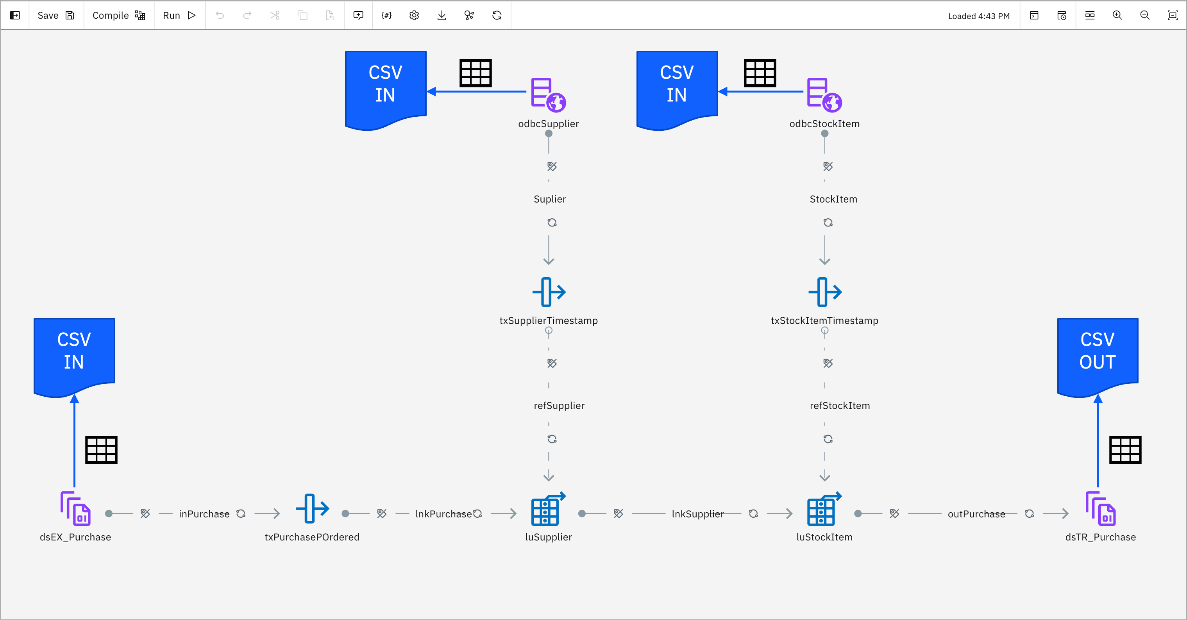This screenshot has width=1187, height=620.
Task: Click the Save button
Action: click(56, 15)
